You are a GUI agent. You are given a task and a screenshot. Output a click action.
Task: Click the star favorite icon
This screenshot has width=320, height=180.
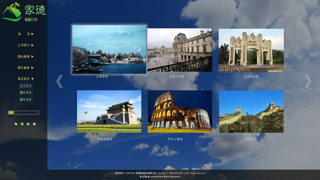pos(34,124)
